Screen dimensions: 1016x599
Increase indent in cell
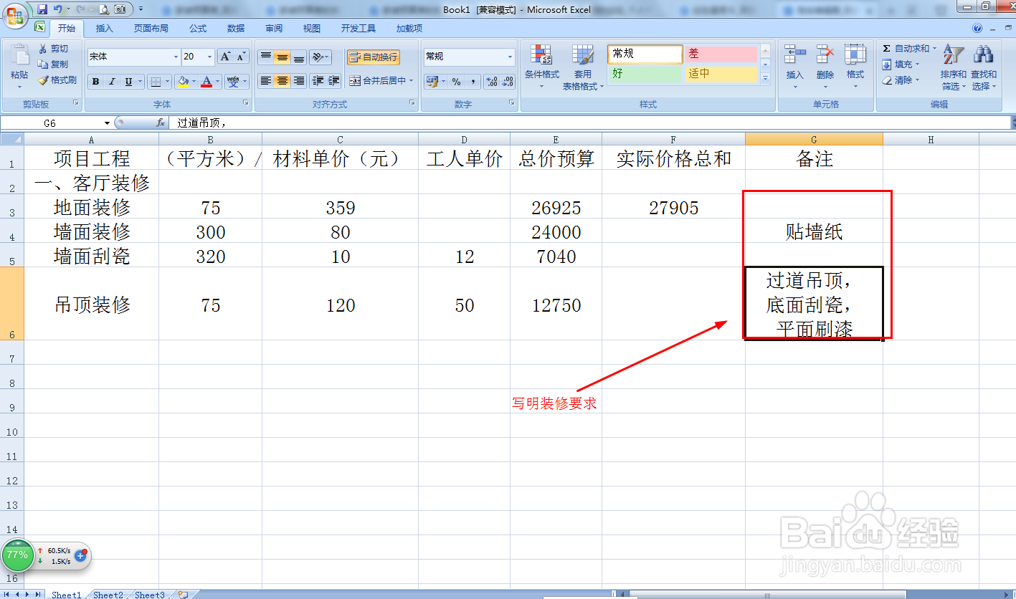[333, 81]
